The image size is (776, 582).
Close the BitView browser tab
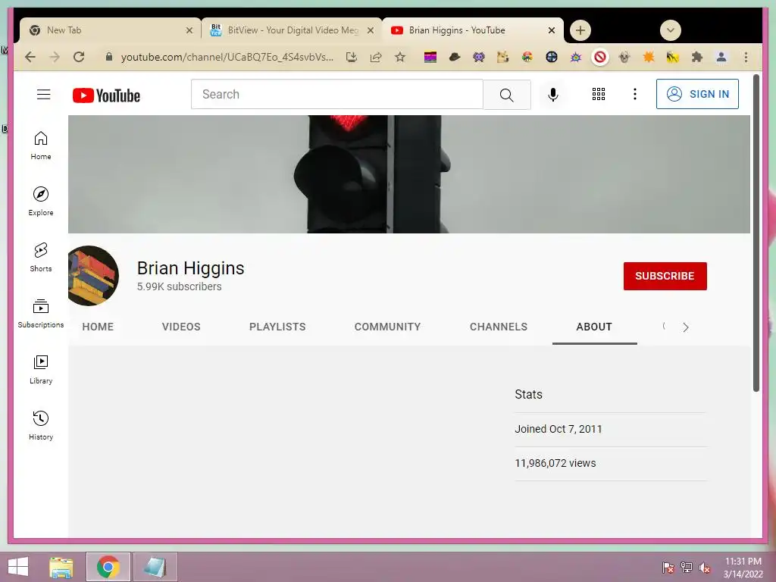370,30
